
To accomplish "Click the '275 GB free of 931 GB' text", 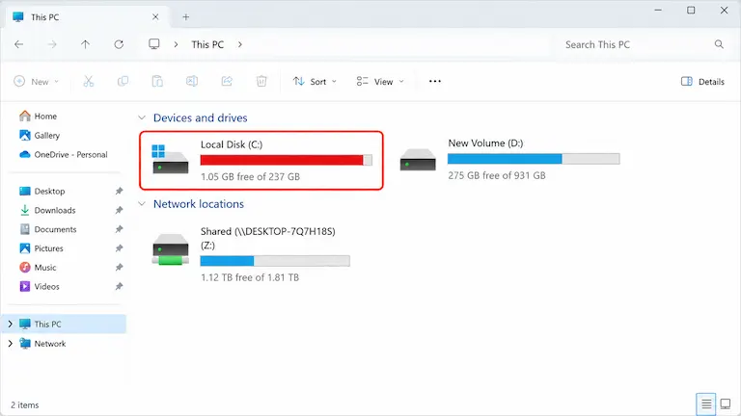I will [497, 175].
